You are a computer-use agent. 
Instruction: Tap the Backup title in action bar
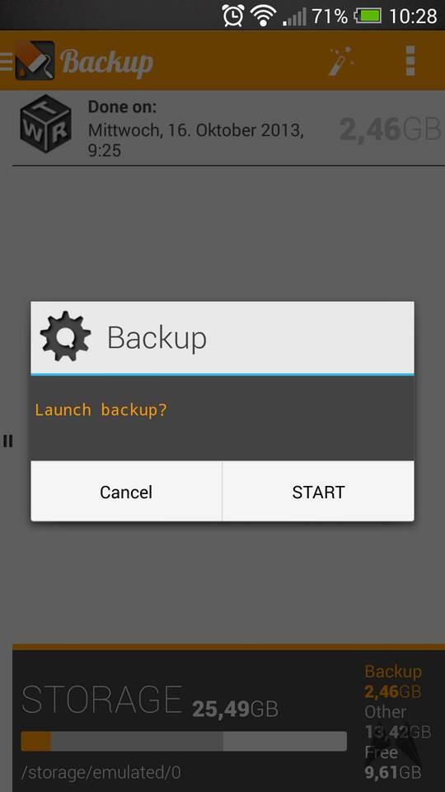point(107,63)
